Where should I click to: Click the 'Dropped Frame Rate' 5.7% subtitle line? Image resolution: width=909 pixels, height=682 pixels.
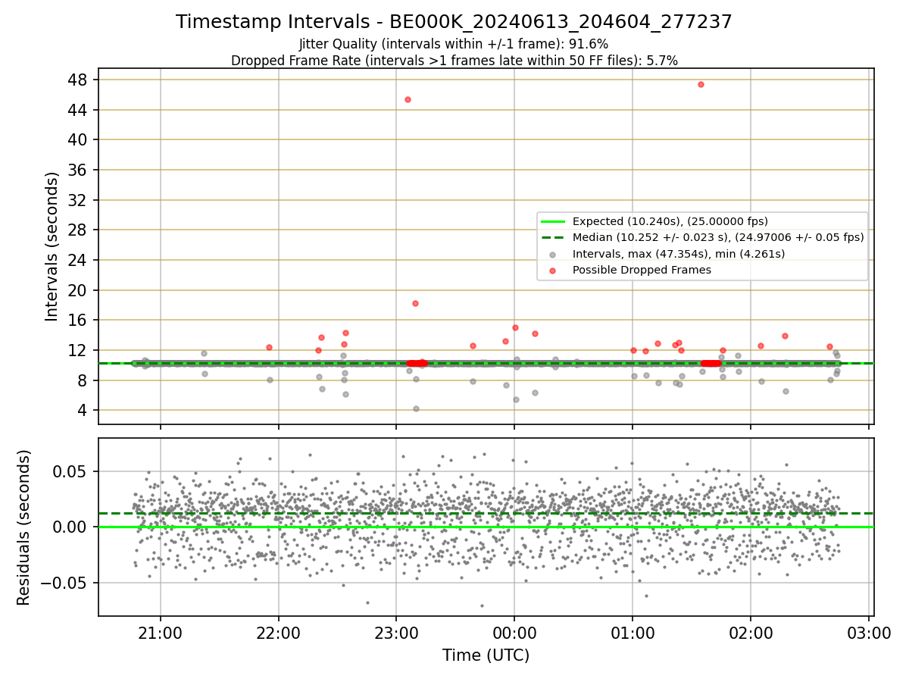click(454, 60)
